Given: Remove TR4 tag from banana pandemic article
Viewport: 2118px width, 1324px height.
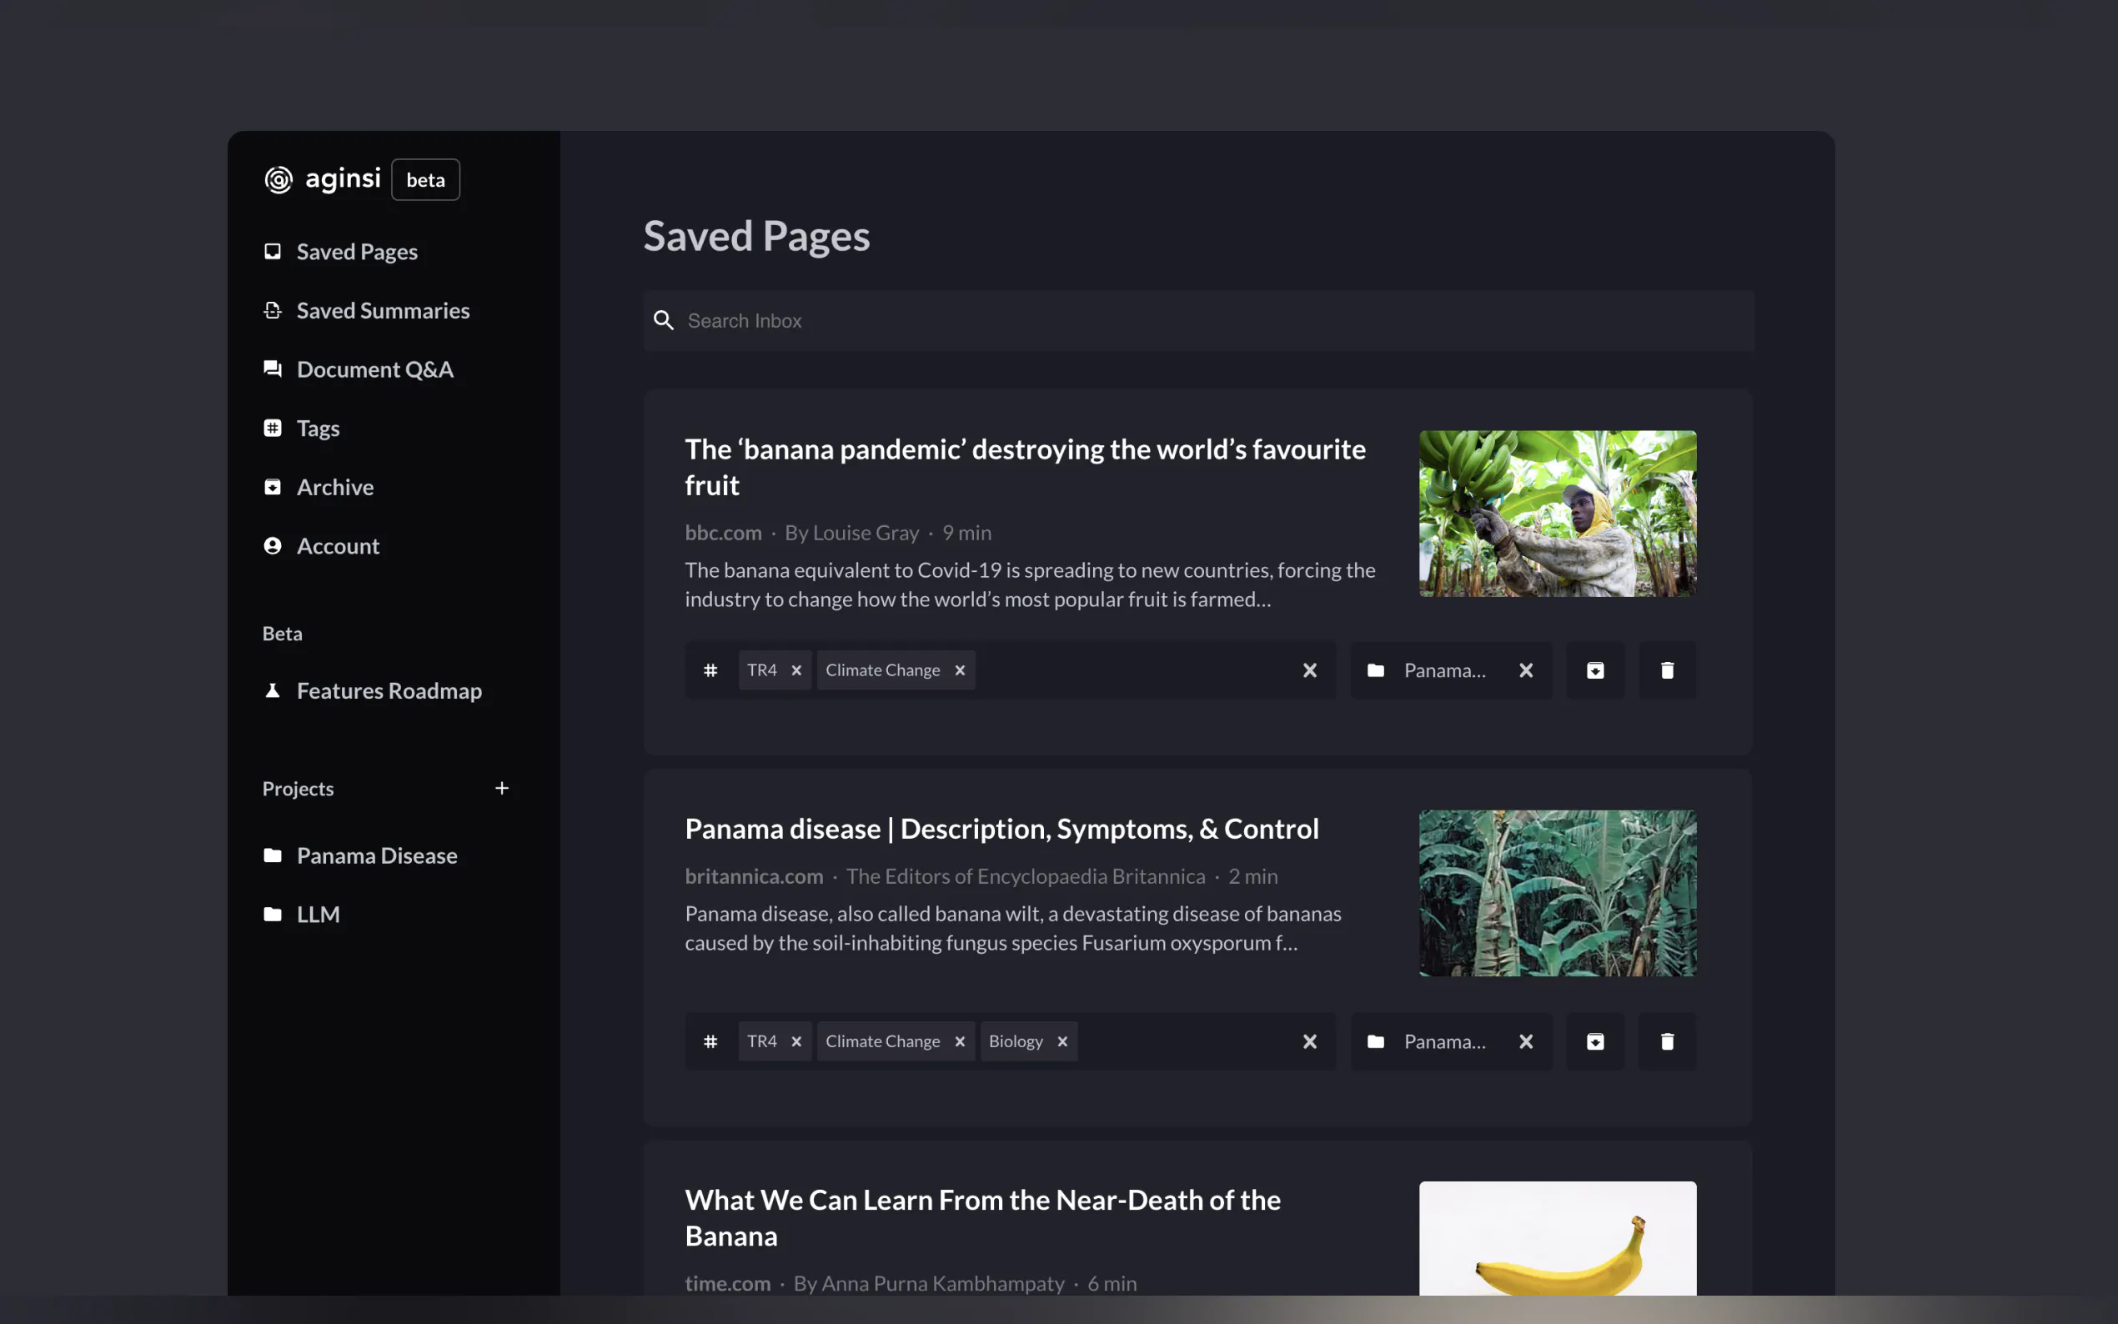Looking at the screenshot, I should [x=796, y=670].
